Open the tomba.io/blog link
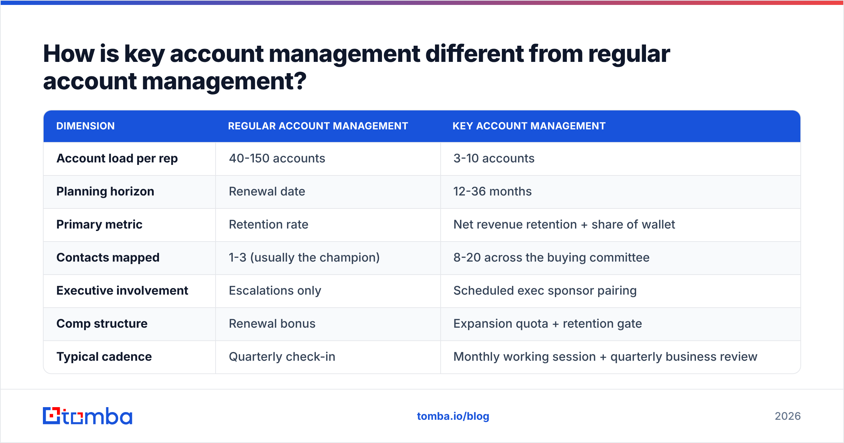 (453, 416)
